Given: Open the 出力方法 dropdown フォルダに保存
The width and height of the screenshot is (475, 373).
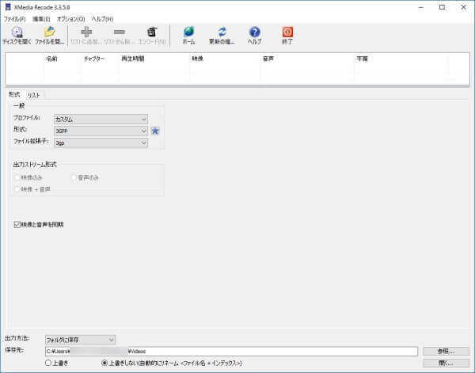Looking at the screenshot, I should click(80, 339).
